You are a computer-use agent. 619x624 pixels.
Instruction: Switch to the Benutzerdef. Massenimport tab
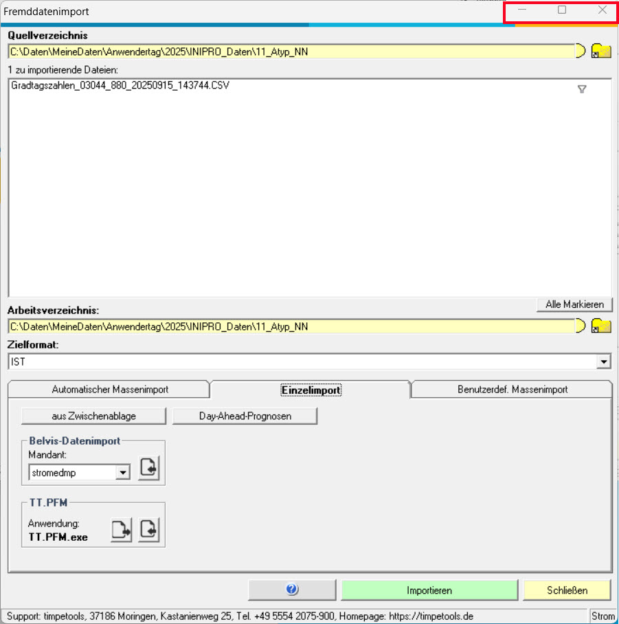click(513, 390)
